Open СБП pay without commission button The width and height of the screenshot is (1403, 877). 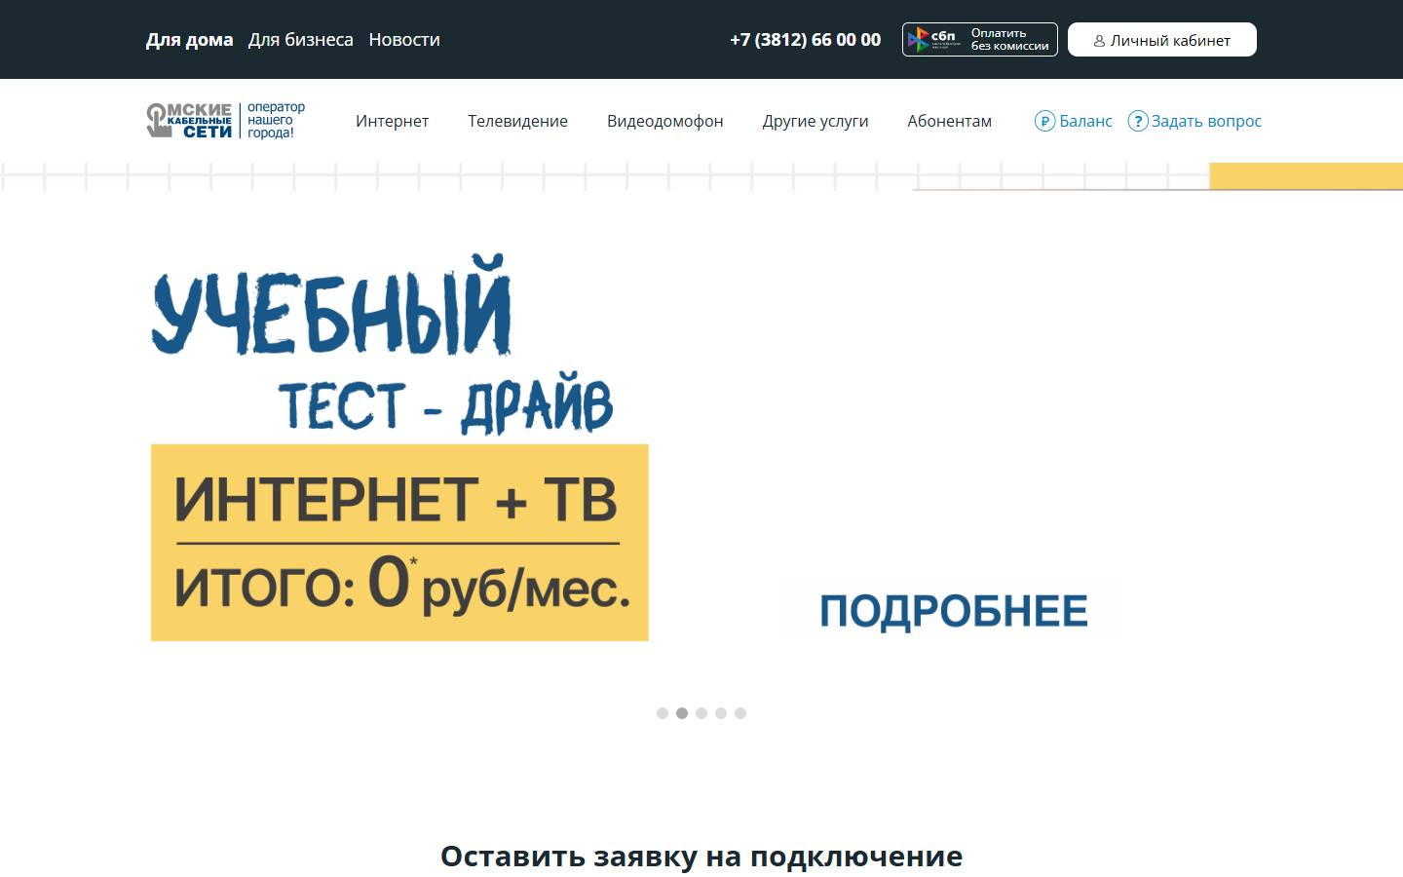click(979, 40)
